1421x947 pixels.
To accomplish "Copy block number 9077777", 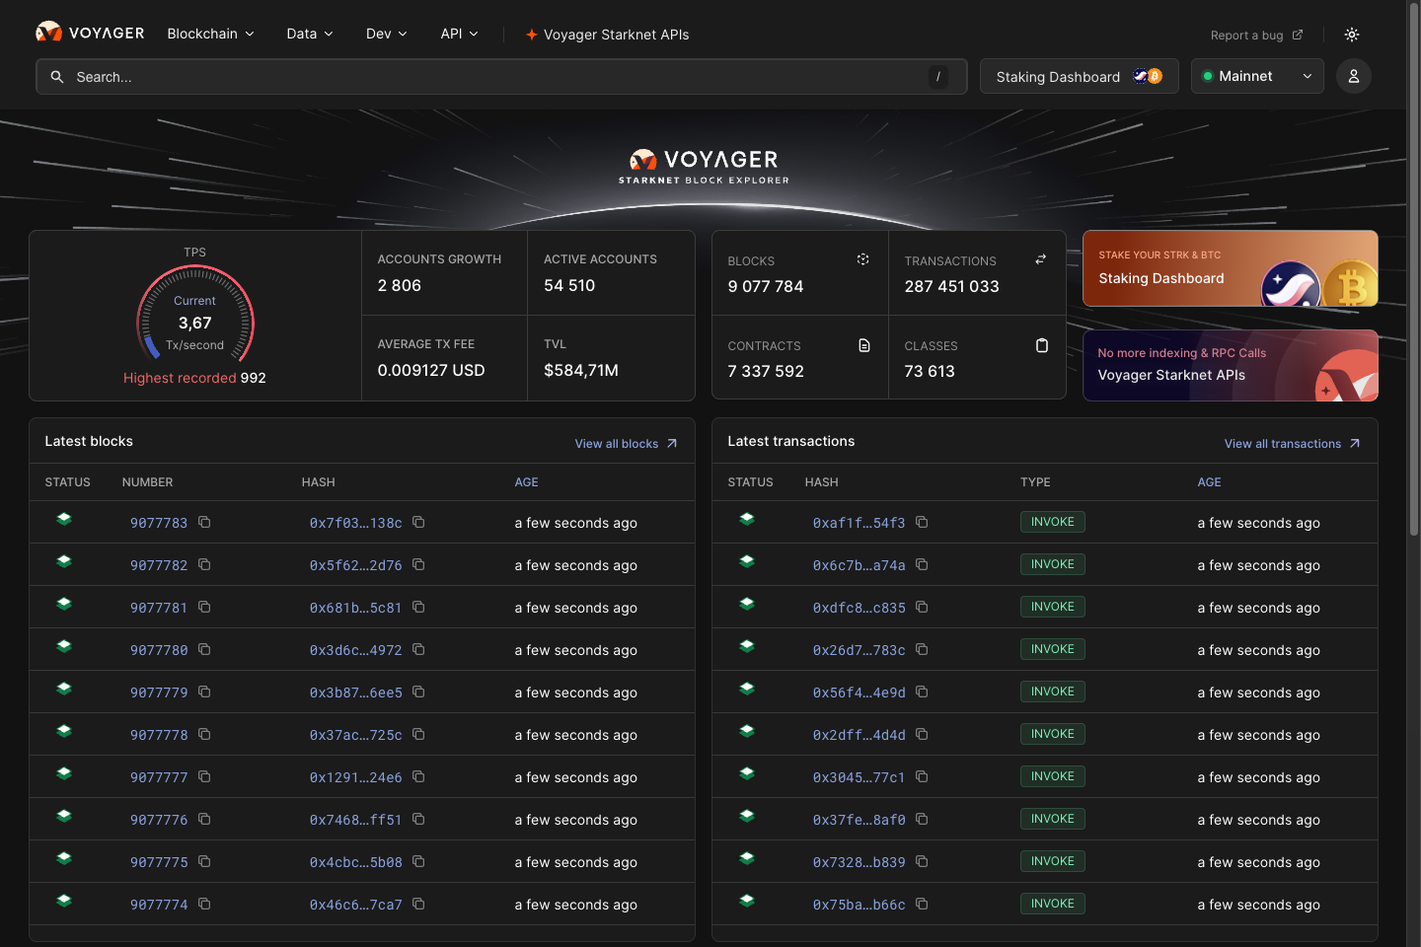I will [x=204, y=776].
